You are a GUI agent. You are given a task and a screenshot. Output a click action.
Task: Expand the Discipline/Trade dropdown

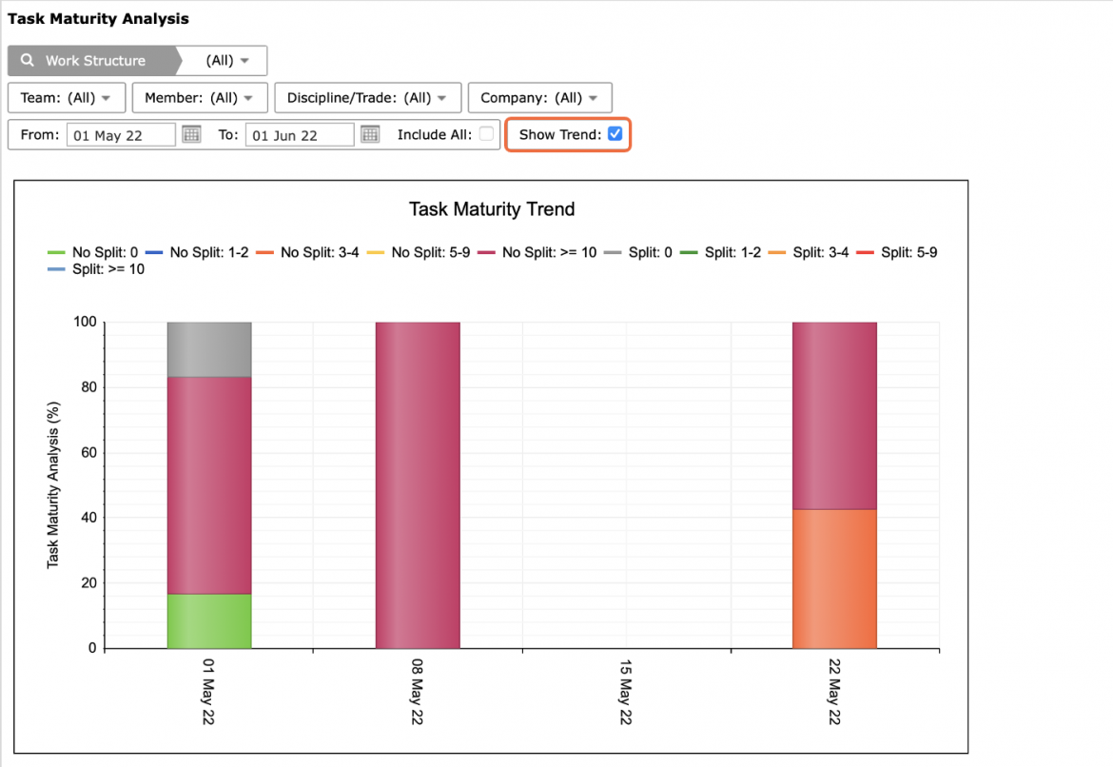368,98
